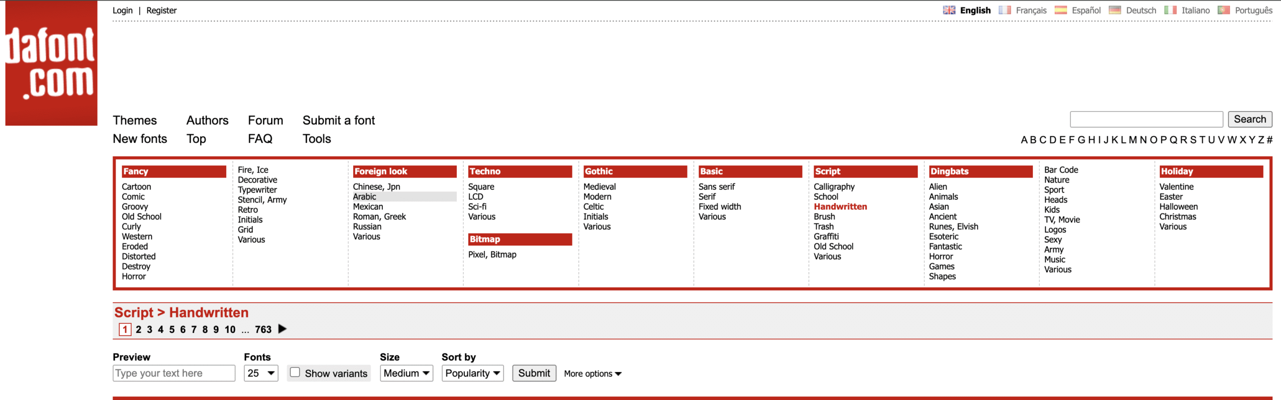Open Foreign look category header
Screen dimensions: 1281x400
[405, 171]
